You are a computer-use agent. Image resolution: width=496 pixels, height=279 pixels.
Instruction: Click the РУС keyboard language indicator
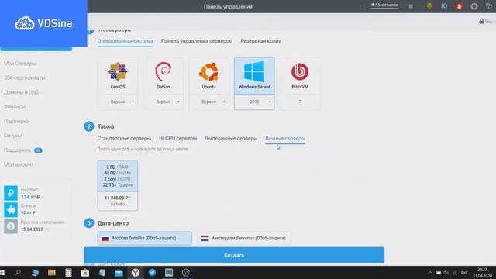pyautogui.click(x=464, y=273)
